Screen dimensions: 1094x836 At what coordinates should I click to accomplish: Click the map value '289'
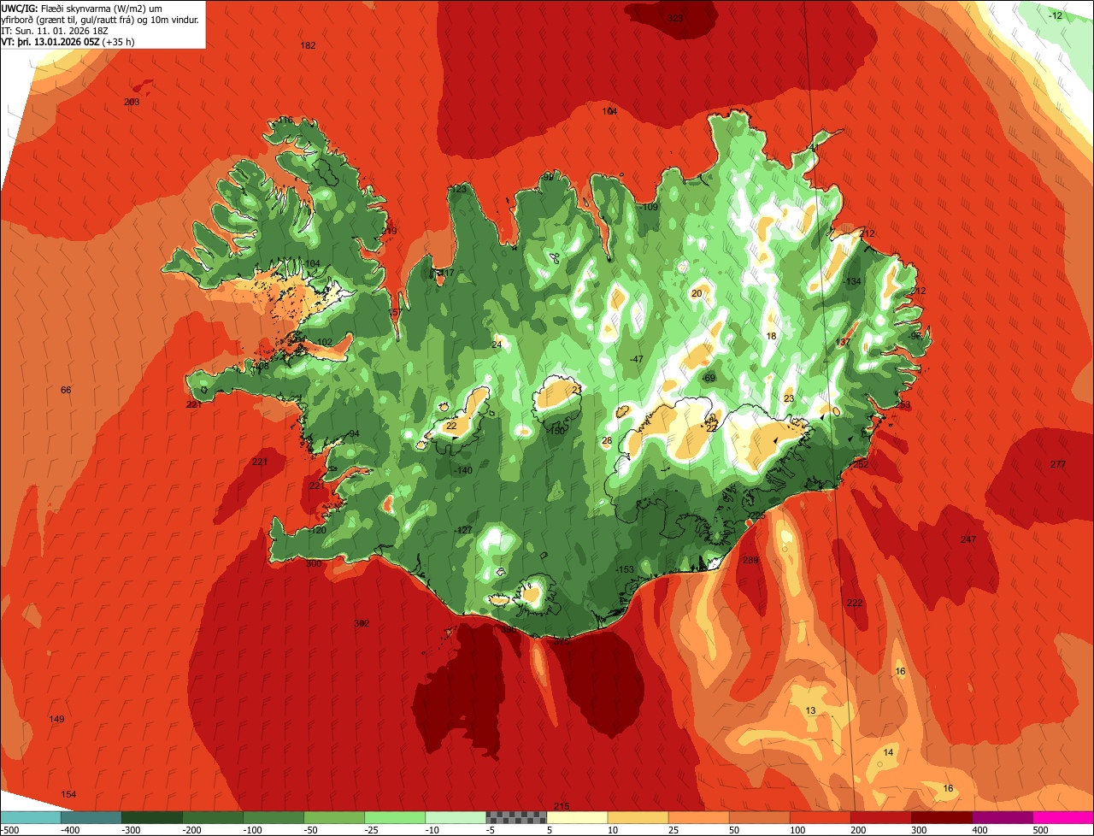[750, 560]
